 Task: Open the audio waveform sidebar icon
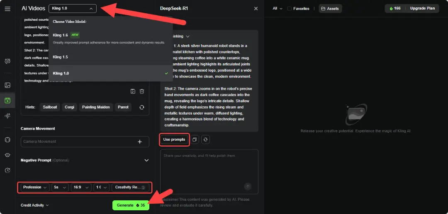click(8, 115)
